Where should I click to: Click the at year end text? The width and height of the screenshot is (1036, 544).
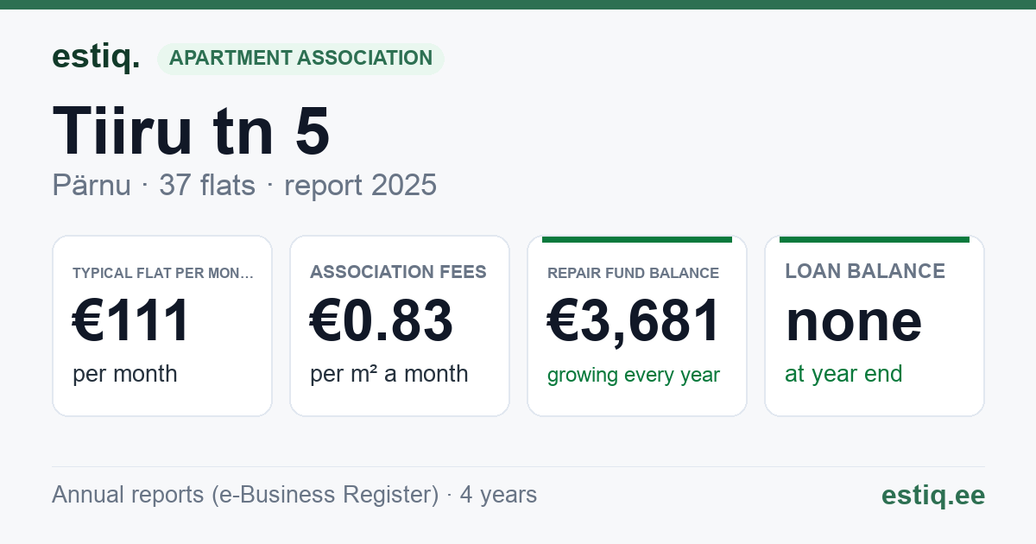pos(843,374)
